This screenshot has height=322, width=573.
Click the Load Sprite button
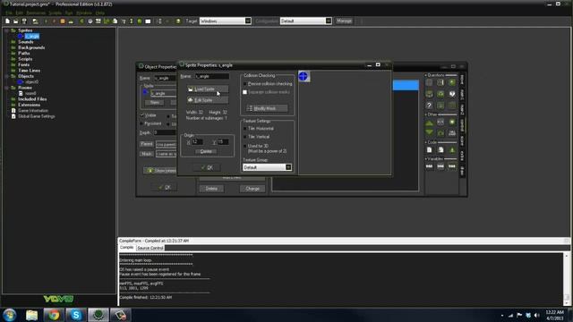208,89
